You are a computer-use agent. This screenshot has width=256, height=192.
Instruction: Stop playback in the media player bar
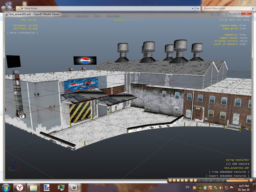178,180
